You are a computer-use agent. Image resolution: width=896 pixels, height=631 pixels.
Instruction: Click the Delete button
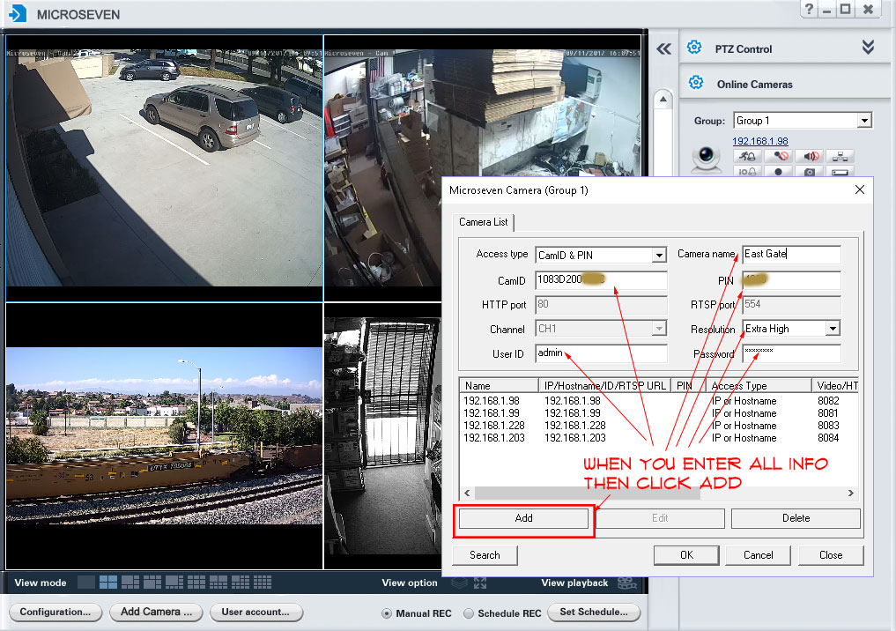click(796, 518)
